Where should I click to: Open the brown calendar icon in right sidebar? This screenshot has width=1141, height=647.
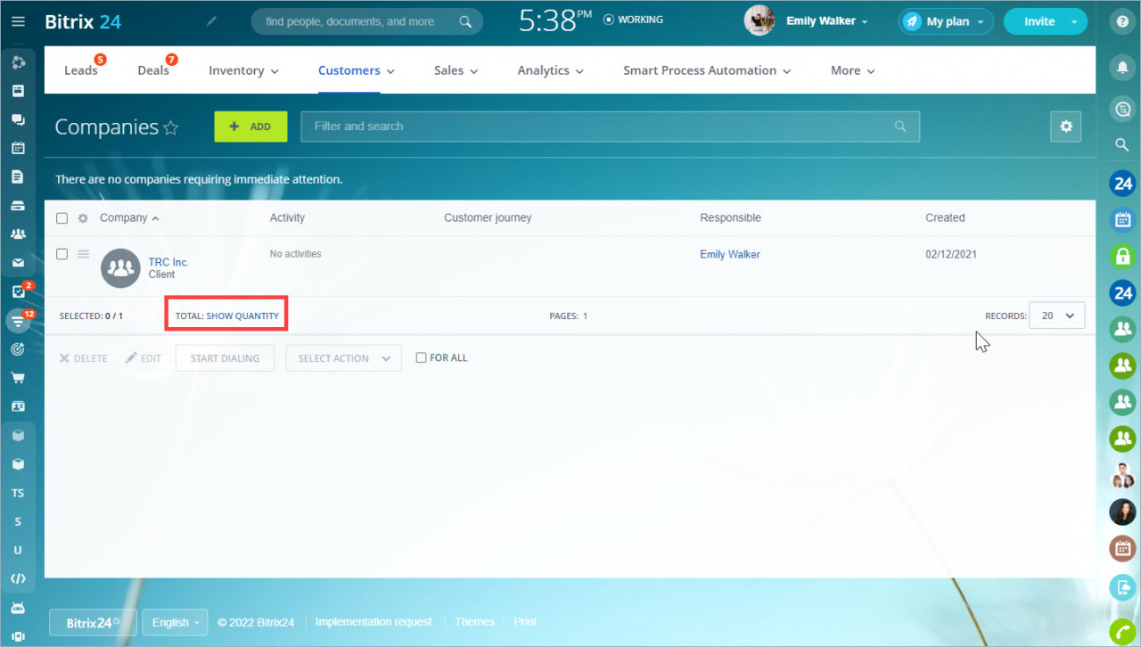(1122, 547)
